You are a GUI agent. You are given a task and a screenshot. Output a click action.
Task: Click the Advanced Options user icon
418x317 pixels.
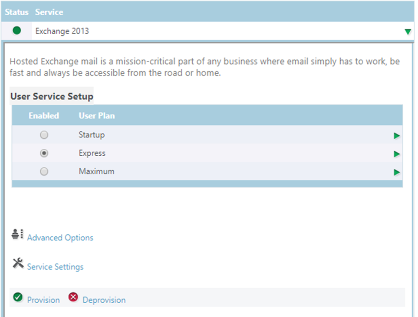17,234
